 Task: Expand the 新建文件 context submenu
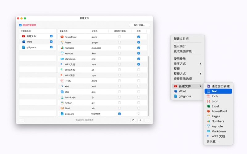coord(188,86)
